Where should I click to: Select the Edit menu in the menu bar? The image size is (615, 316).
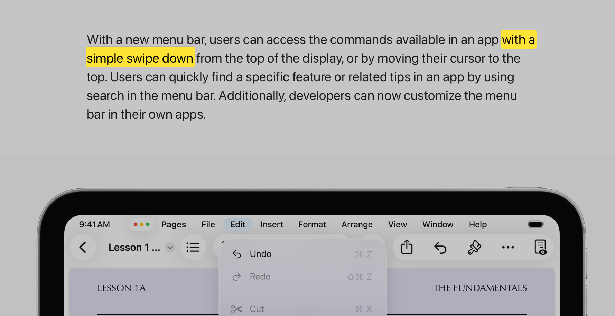[238, 224]
